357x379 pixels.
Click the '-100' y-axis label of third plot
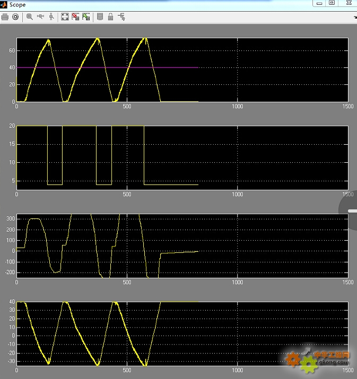[10, 262]
